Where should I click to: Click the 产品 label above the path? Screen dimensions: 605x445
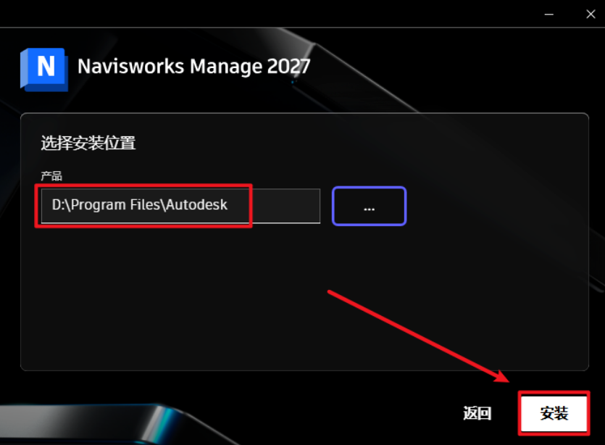click(x=51, y=176)
